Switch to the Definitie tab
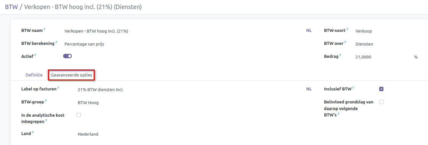The height and width of the screenshot is (145, 428). coord(34,75)
